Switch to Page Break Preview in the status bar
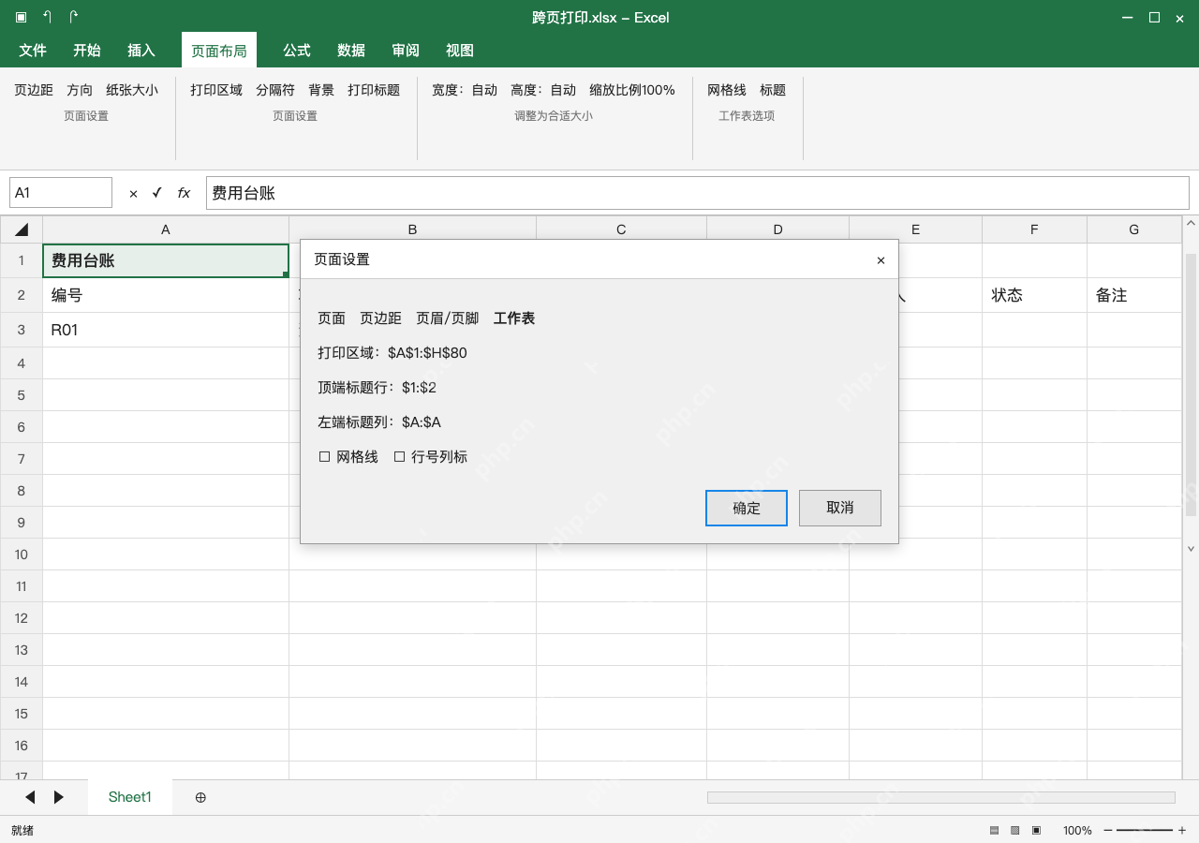Screen dimensions: 1199x843 tap(1036, 831)
